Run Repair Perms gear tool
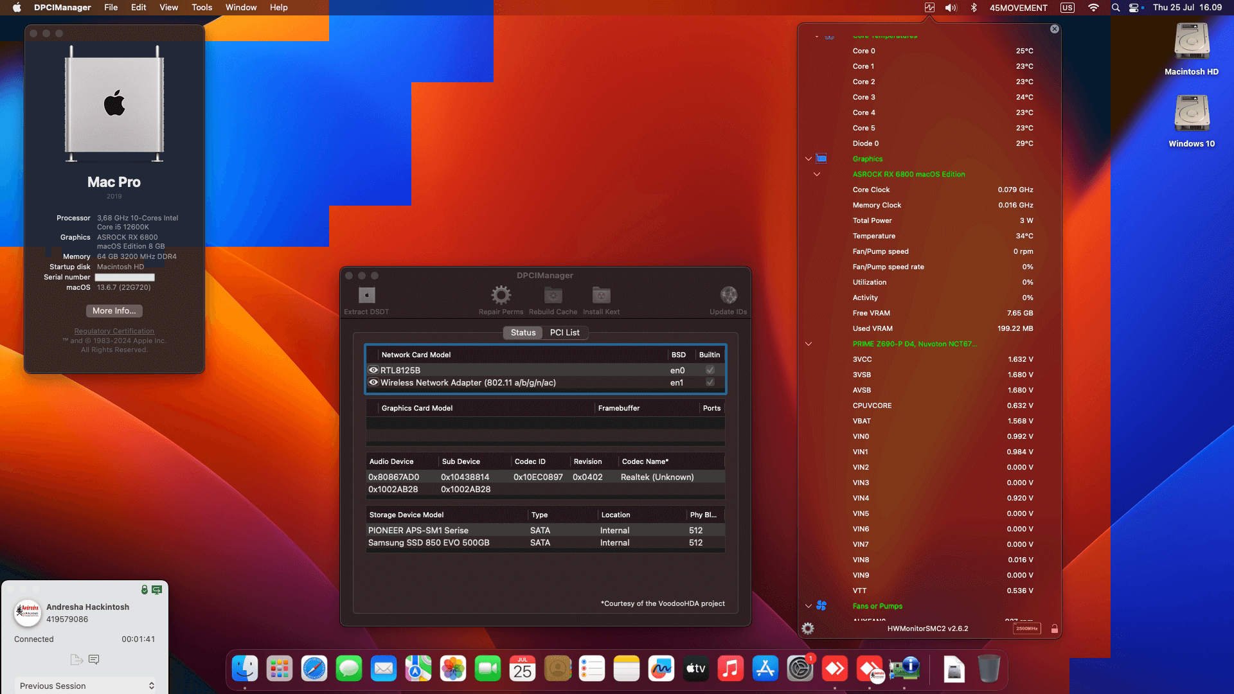 point(501,296)
